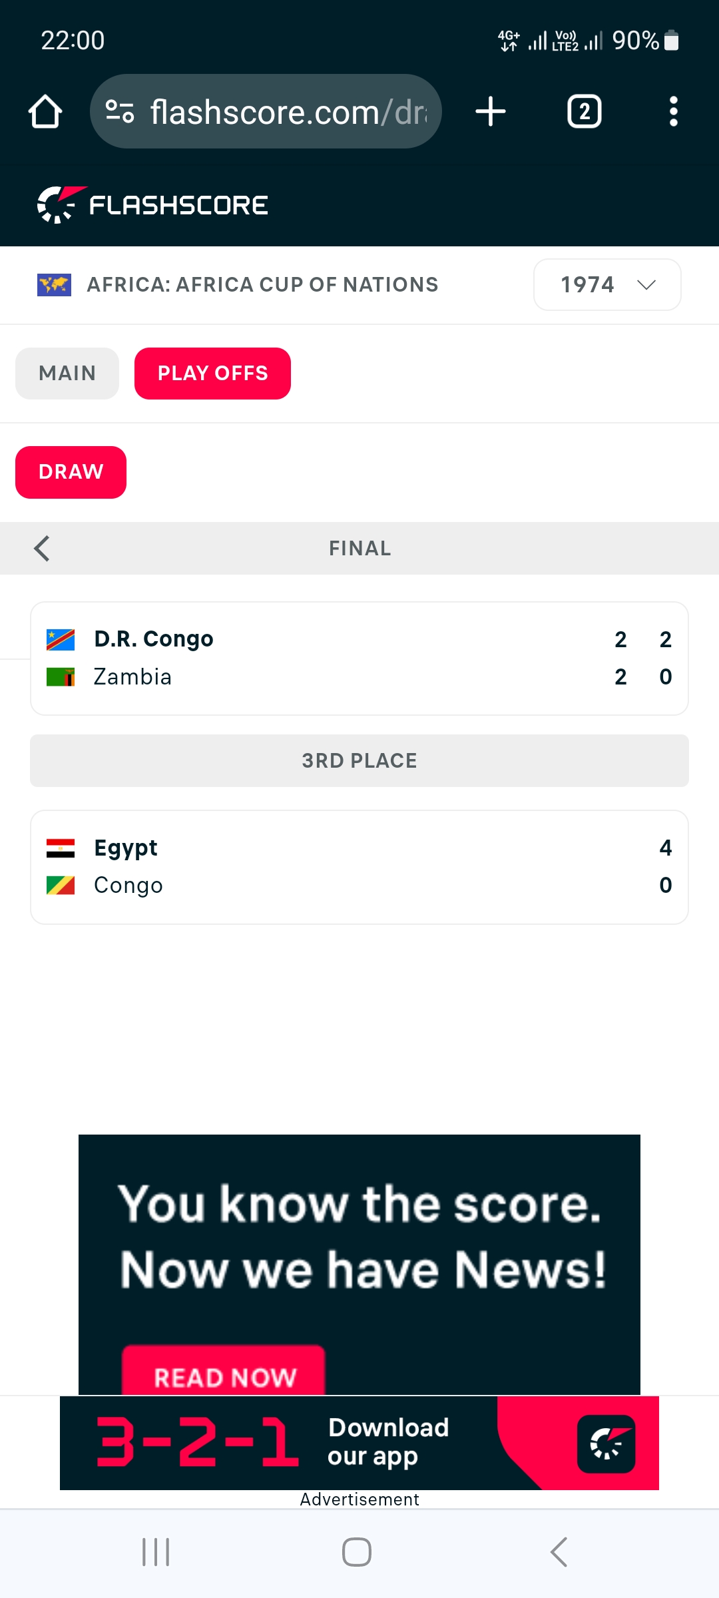This screenshot has width=719, height=1598.
Task: Expand the 1974 season dropdown
Action: point(606,285)
